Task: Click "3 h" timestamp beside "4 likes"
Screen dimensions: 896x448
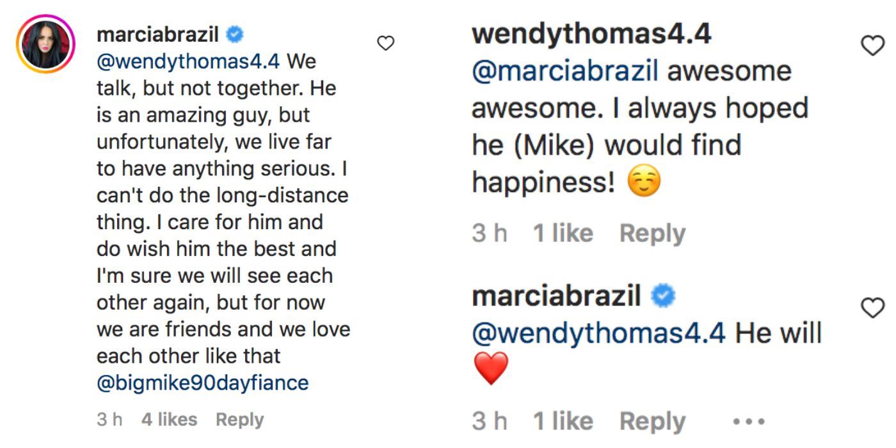Action: coord(109,420)
